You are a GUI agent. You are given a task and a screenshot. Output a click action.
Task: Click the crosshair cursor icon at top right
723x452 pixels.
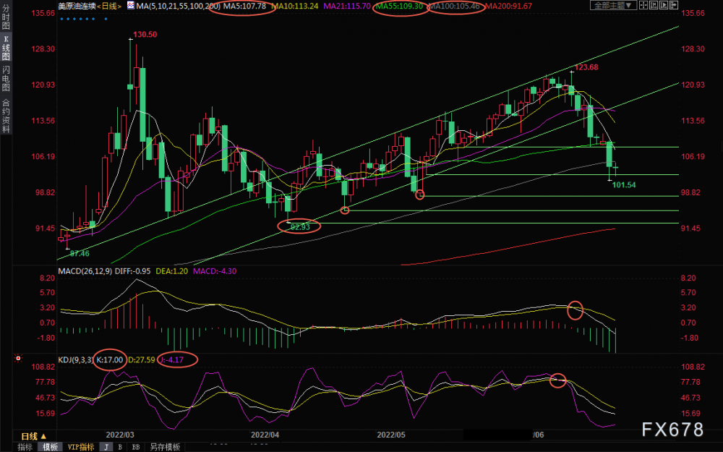point(643,5)
